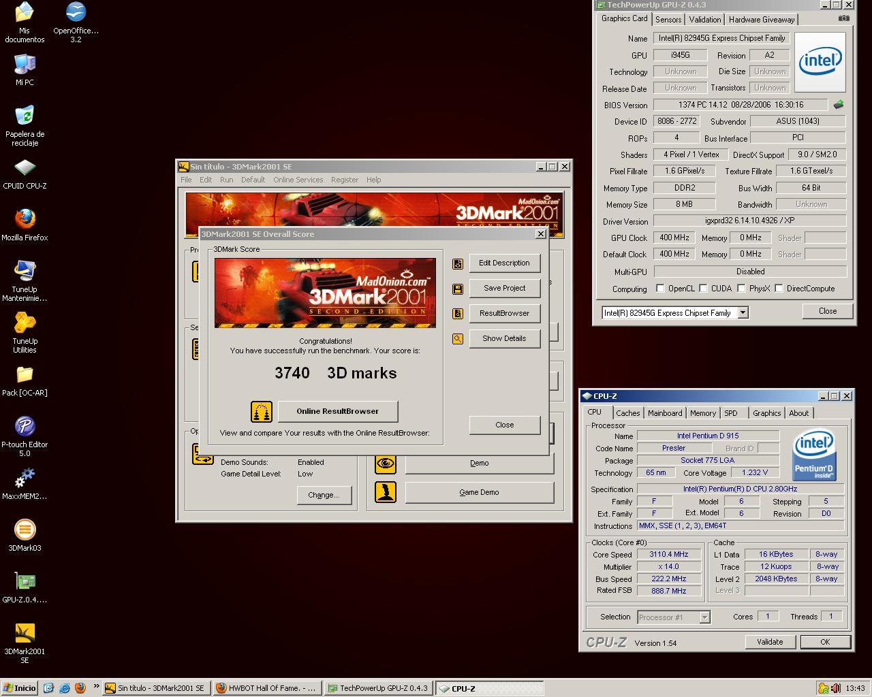Image resolution: width=872 pixels, height=697 pixels.
Task: Select the MaxxMEM2 desktop icon
Action: (x=25, y=484)
